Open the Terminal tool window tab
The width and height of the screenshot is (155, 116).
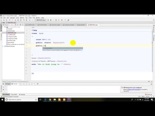(22, 94)
